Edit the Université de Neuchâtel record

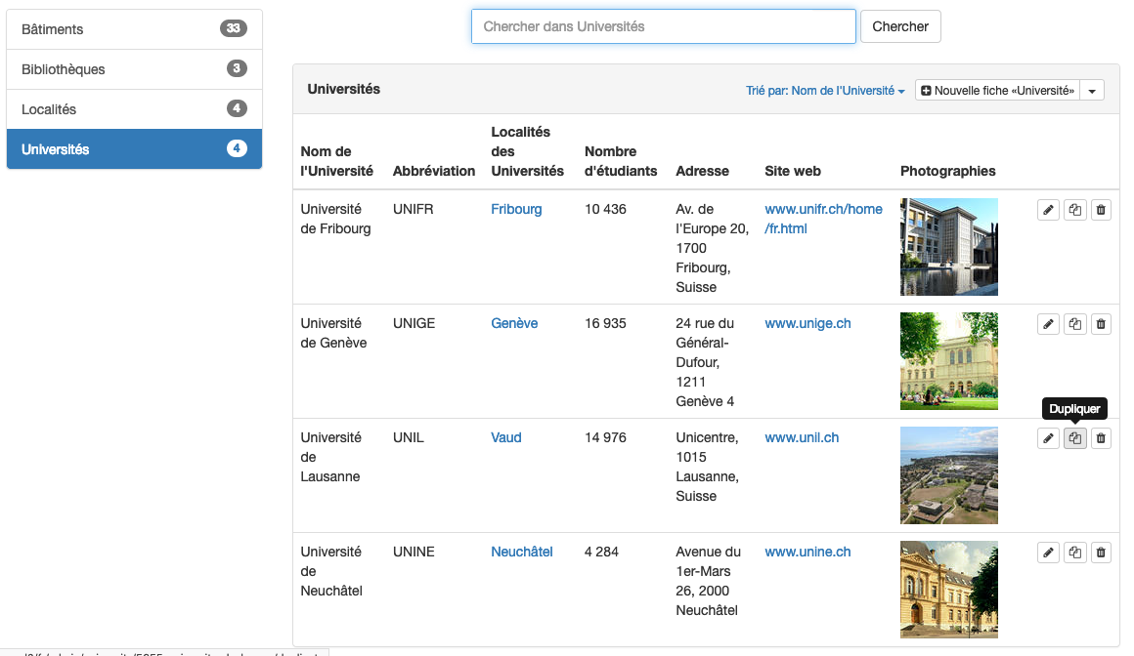click(1048, 553)
